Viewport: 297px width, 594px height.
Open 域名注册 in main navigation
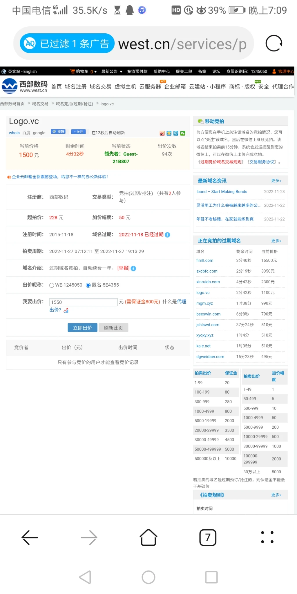tap(76, 86)
